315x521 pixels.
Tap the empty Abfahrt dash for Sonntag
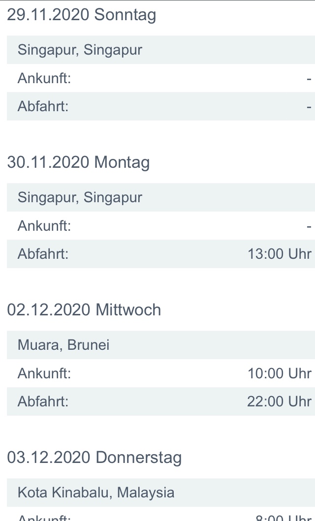[309, 106]
